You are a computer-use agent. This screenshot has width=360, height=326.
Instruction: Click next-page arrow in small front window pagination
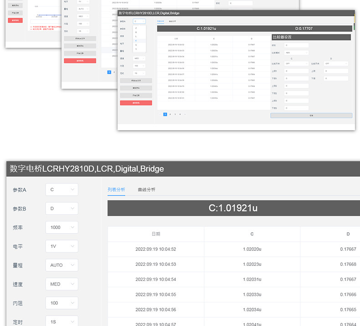(x=185, y=114)
